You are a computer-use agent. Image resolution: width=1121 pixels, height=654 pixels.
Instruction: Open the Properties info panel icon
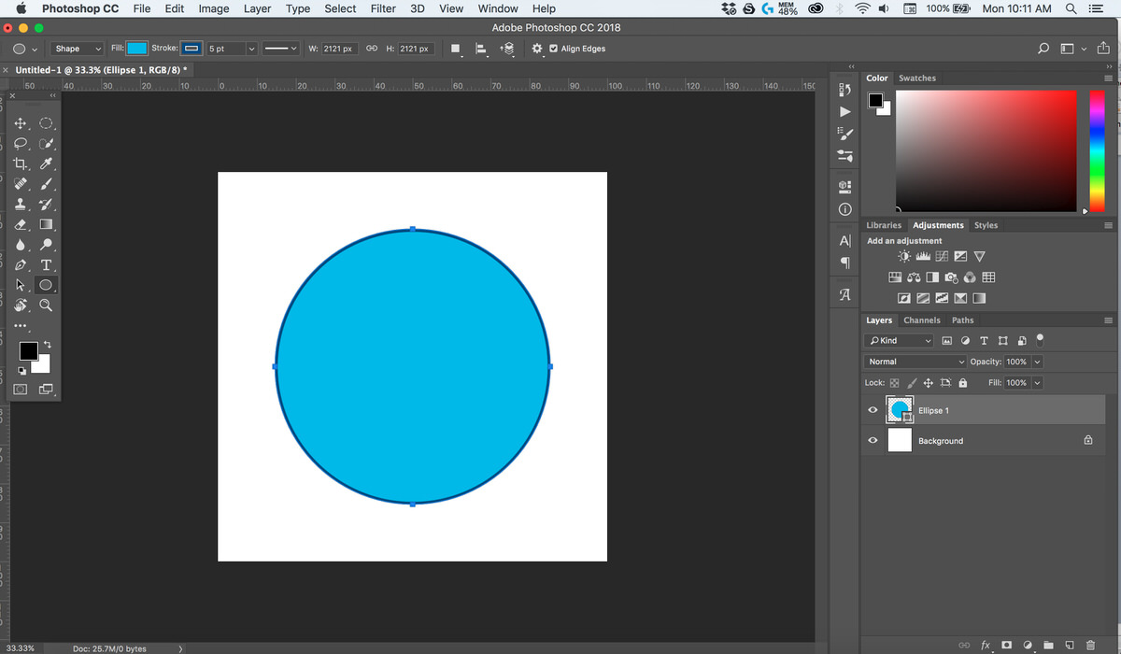(845, 208)
